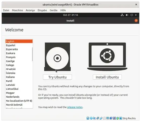This screenshot has width=141, height=122.
Task: Select Hrvatski in the language list
Action: tap(19, 69)
